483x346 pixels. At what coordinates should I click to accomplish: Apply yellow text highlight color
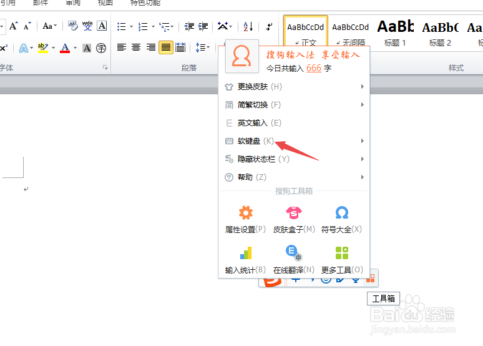click(x=43, y=48)
